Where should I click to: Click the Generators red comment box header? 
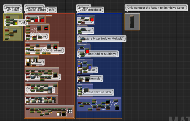(x=50, y=14)
